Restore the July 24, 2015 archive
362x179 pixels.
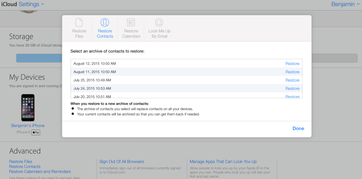292,88
